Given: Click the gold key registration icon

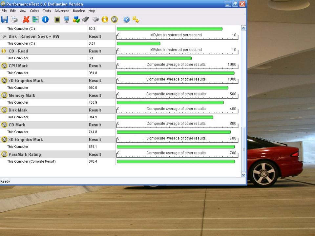Looking at the screenshot, I should [x=136, y=19].
